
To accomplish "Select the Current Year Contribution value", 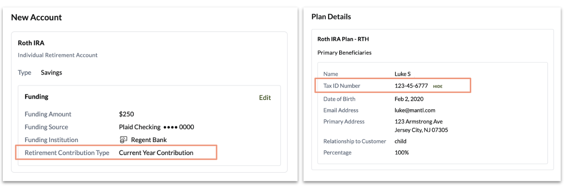I will tap(156, 153).
